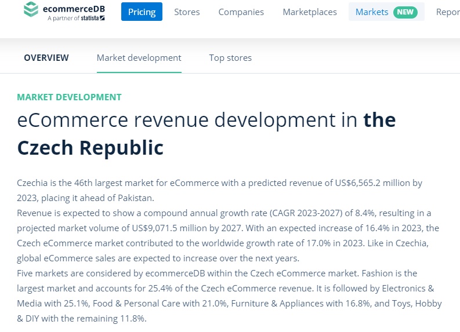Switch to the OVERVIEW tab

click(x=46, y=57)
